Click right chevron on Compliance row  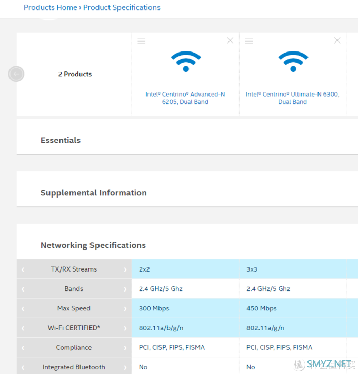tap(125, 348)
